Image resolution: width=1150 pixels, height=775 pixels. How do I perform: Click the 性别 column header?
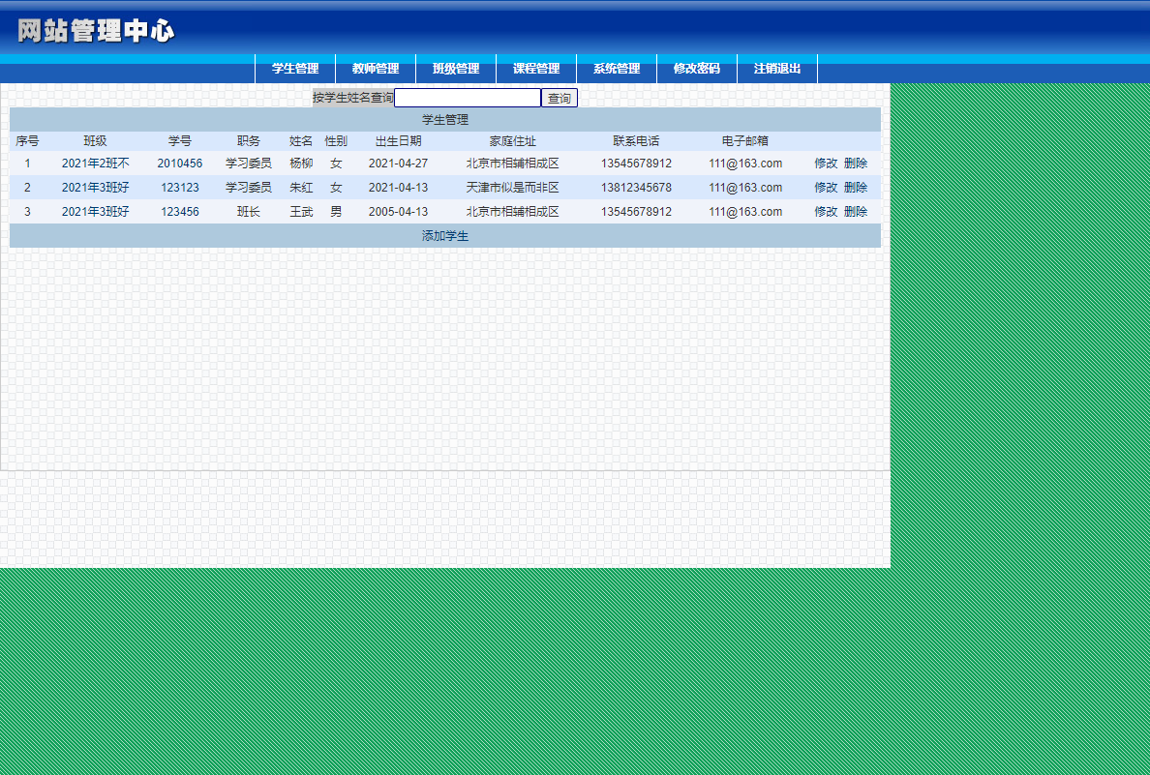pyautogui.click(x=336, y=140)
